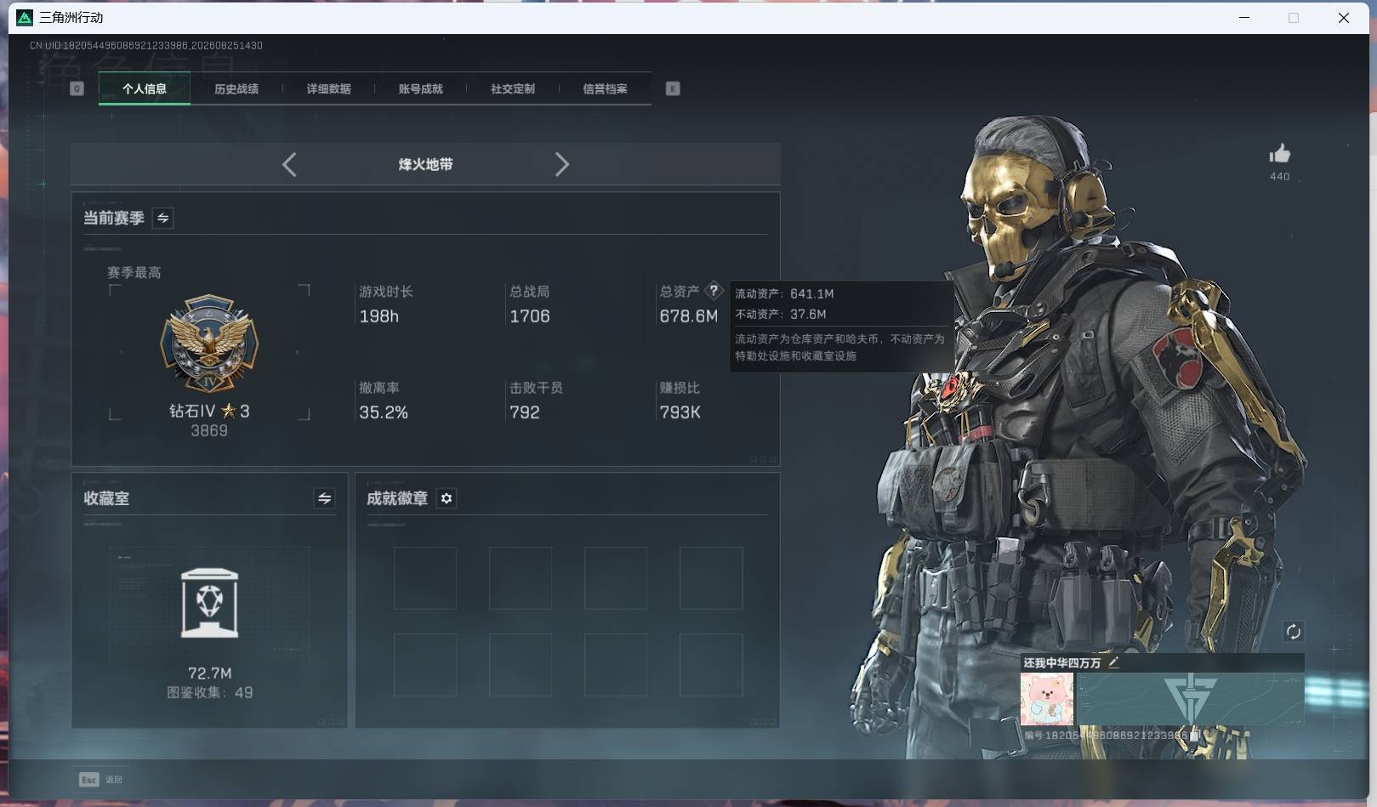Click the 流动资产 641.1M tooltip line

(784, 293)
